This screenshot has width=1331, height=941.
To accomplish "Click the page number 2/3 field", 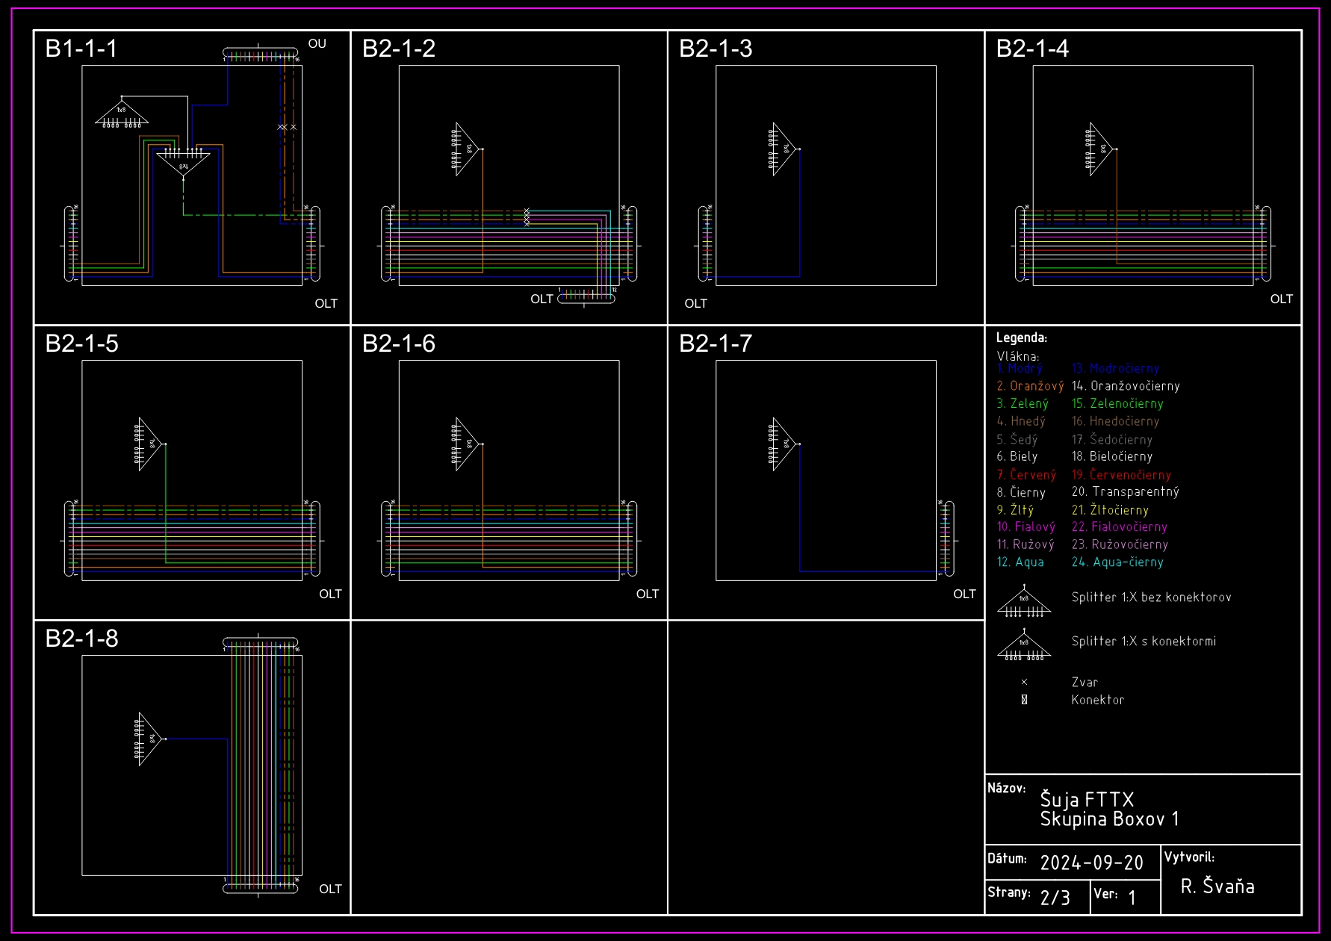I will [1055, 898].
